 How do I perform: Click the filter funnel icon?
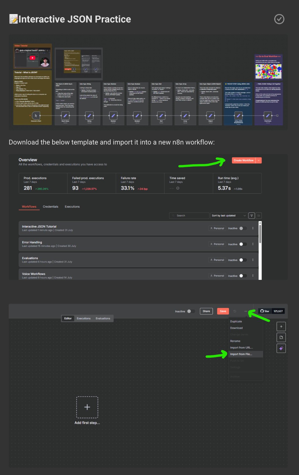251,216
